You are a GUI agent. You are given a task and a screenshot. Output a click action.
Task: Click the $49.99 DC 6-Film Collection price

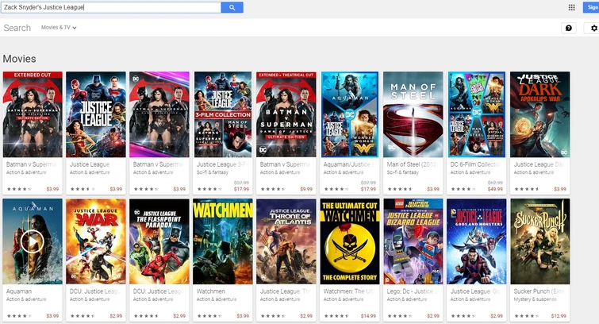pyautogui.click(x=495, y=189)
